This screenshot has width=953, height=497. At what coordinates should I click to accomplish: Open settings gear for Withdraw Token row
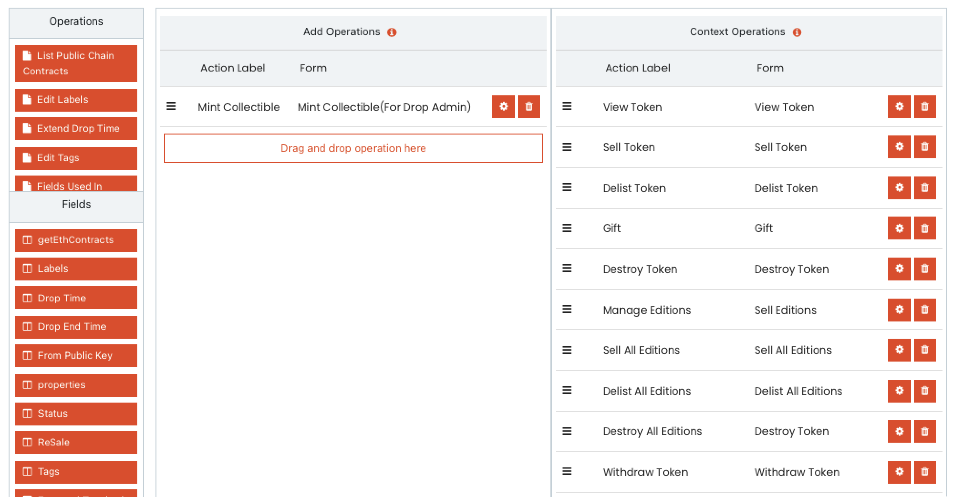pyautogui.click(x=899, y=472)
